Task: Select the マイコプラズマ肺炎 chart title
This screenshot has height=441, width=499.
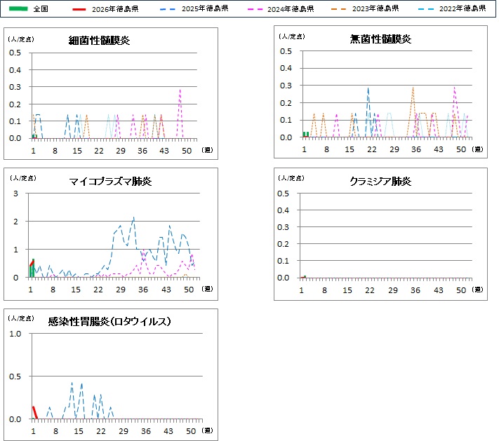Action: pyautogui.click(x=110, y=182)
